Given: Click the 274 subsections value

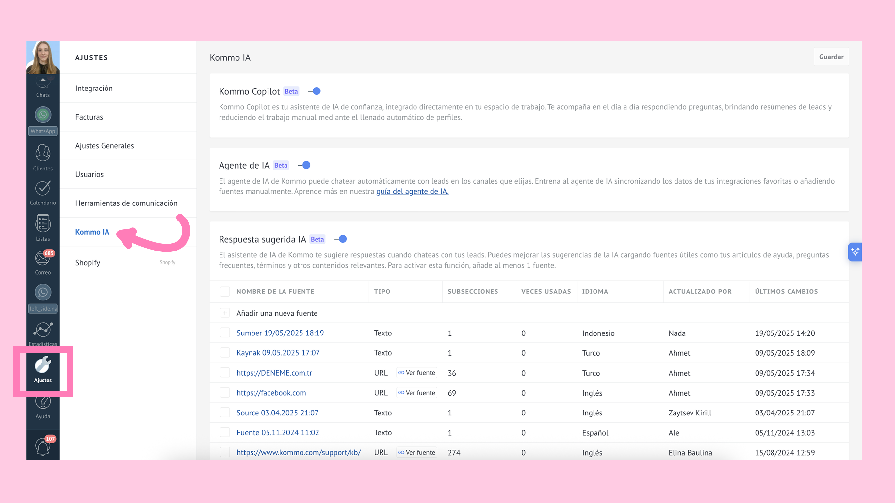Looking at the screenshot, I should coord(454,453).
